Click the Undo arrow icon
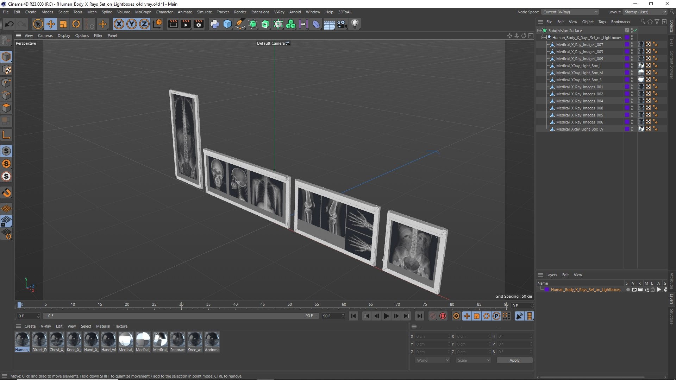 tap(10, 24)
